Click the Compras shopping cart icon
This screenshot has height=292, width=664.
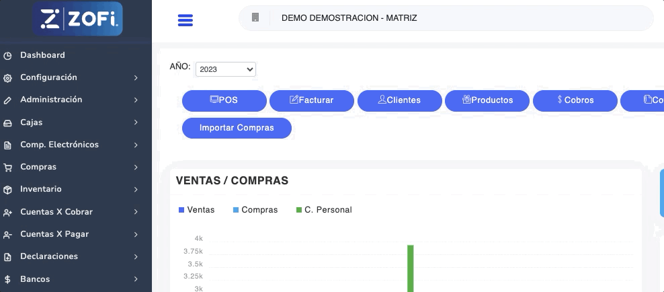click(x=7, y=168)
